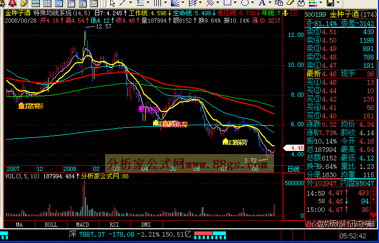The width and height of the screenshot is (379, 243).
Task: Select the 财 tab under the quote panel
Action: pos(347,224)
